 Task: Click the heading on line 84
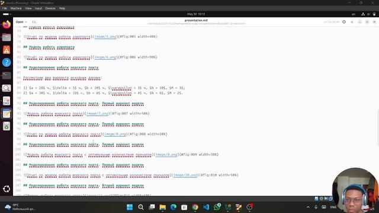(x=61, y=67)
